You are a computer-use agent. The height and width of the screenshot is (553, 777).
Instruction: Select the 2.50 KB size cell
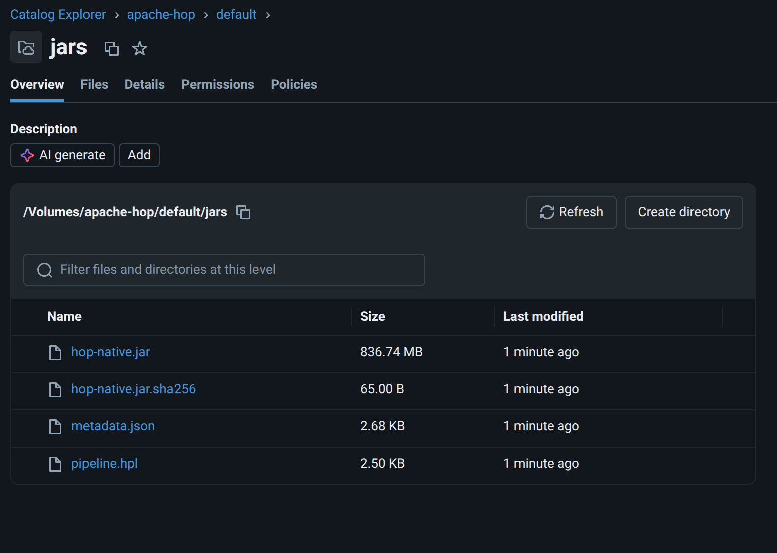(382, 463)
